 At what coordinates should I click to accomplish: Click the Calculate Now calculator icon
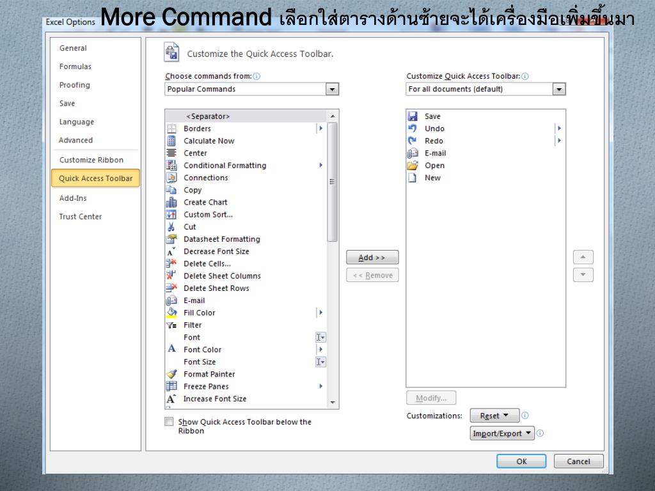pyautogui.click(x=171, y=141)
